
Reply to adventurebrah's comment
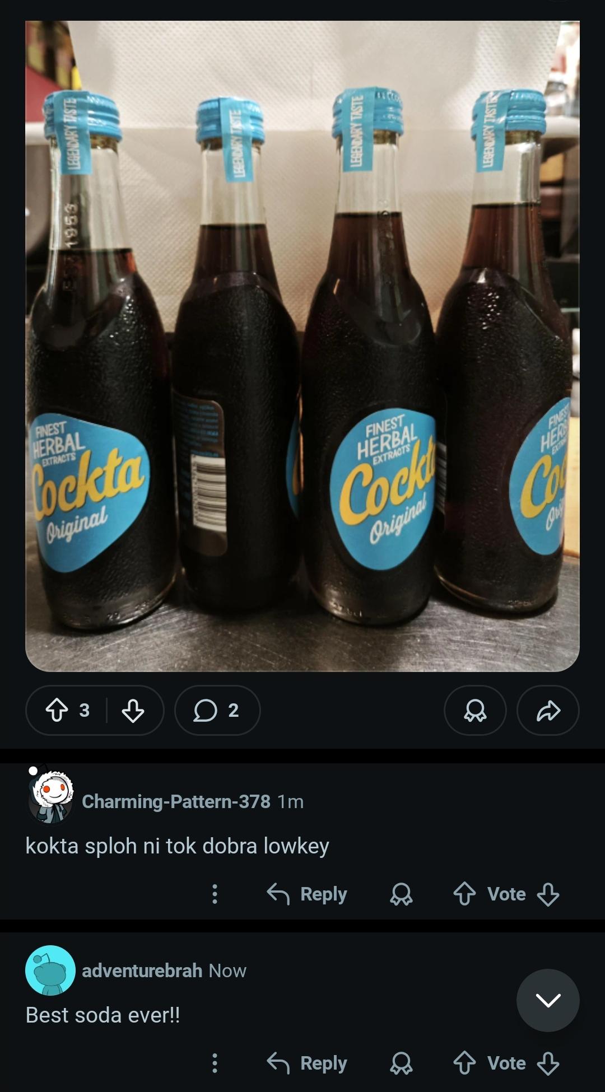[x=307, y=1063]
